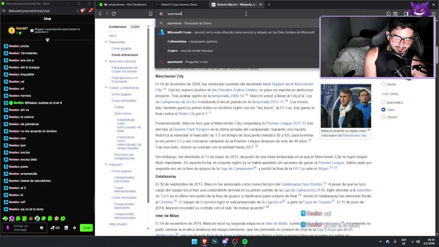This screenshot has height=247, width=439.
Task: Open OBS from the taskbar
Action: click(x=235, y=242)
